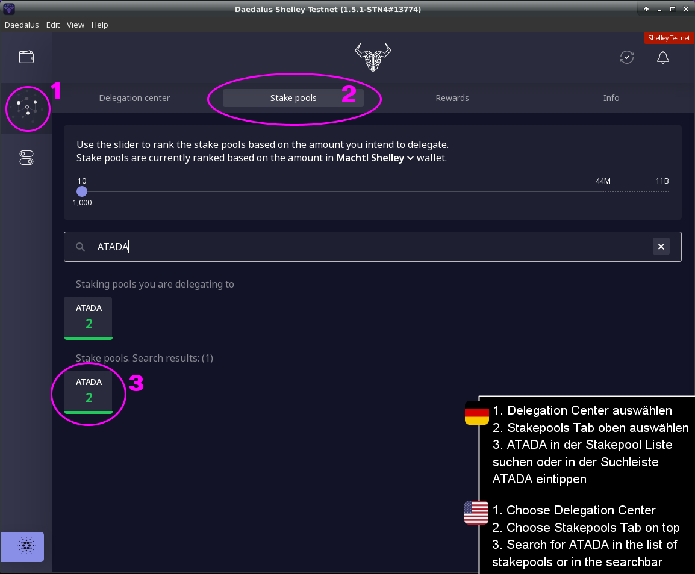Open ATADA pool under delegating to
Screen dimensions: 695x574
[x=88, y=318]
